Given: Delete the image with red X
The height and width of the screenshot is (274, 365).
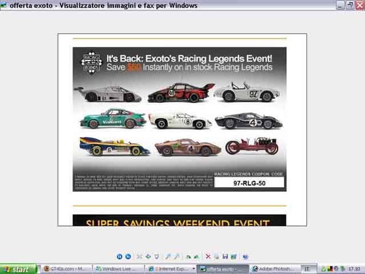Looking at the screenshot, I should (x=208, y=256).
